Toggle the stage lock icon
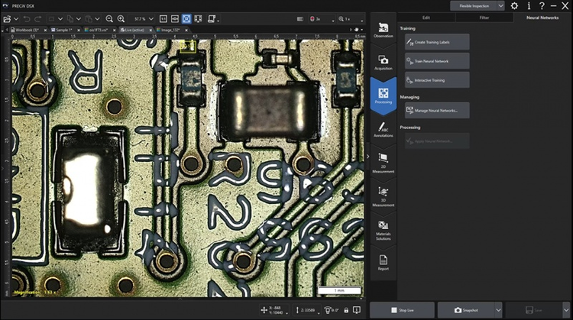573x320 pixels. click(346, 309)
